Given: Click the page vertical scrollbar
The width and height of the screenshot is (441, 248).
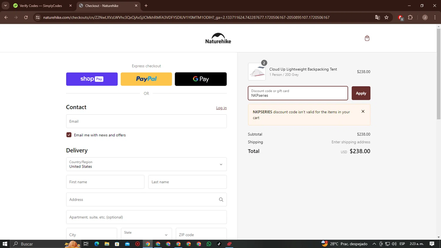Looking at the screenshot, I should point(439,73).
